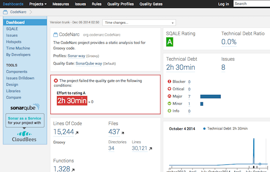Image resolution: width=270 pixels, height=172 pixels.
Task: Click the Info severity icon
Action: 169,111
